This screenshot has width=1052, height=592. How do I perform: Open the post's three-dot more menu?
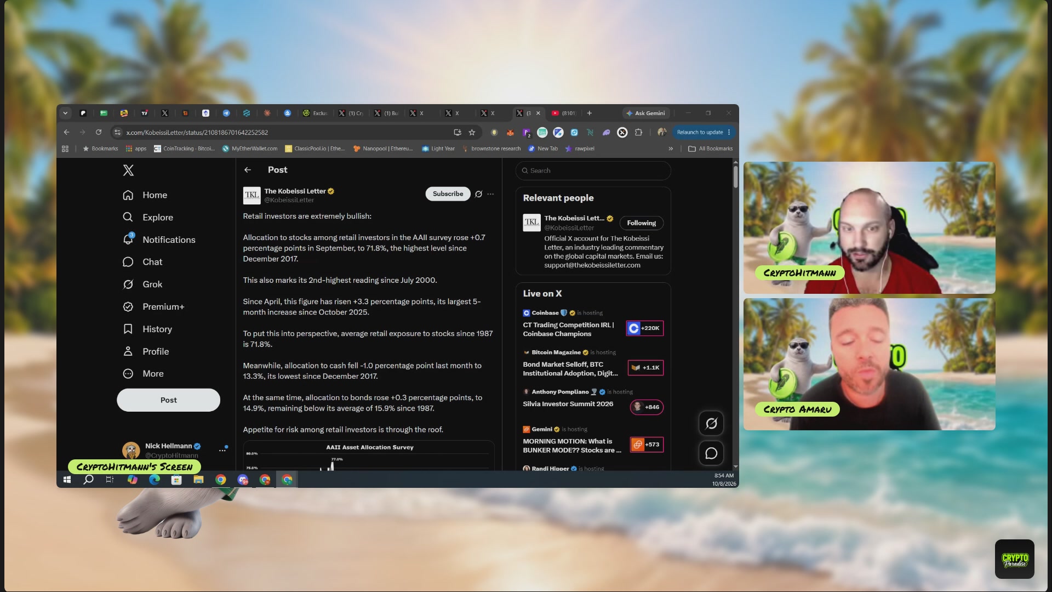(490, 194)
